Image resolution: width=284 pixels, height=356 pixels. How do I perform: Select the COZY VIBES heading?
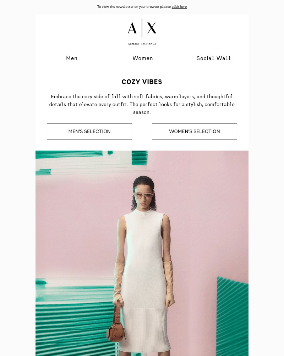142,82
